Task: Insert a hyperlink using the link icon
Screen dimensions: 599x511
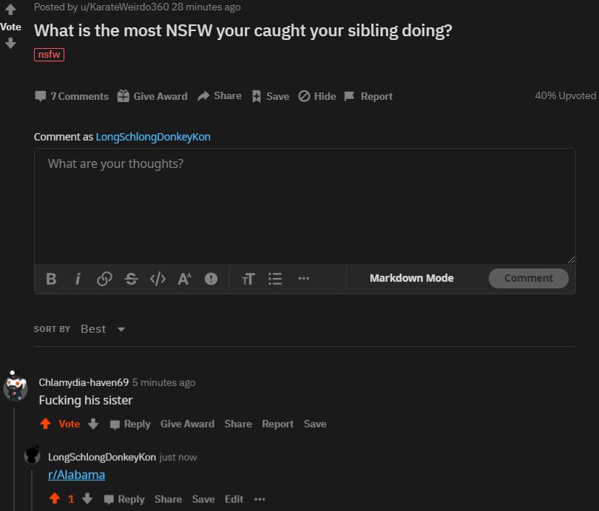Action: click(104, 279)
